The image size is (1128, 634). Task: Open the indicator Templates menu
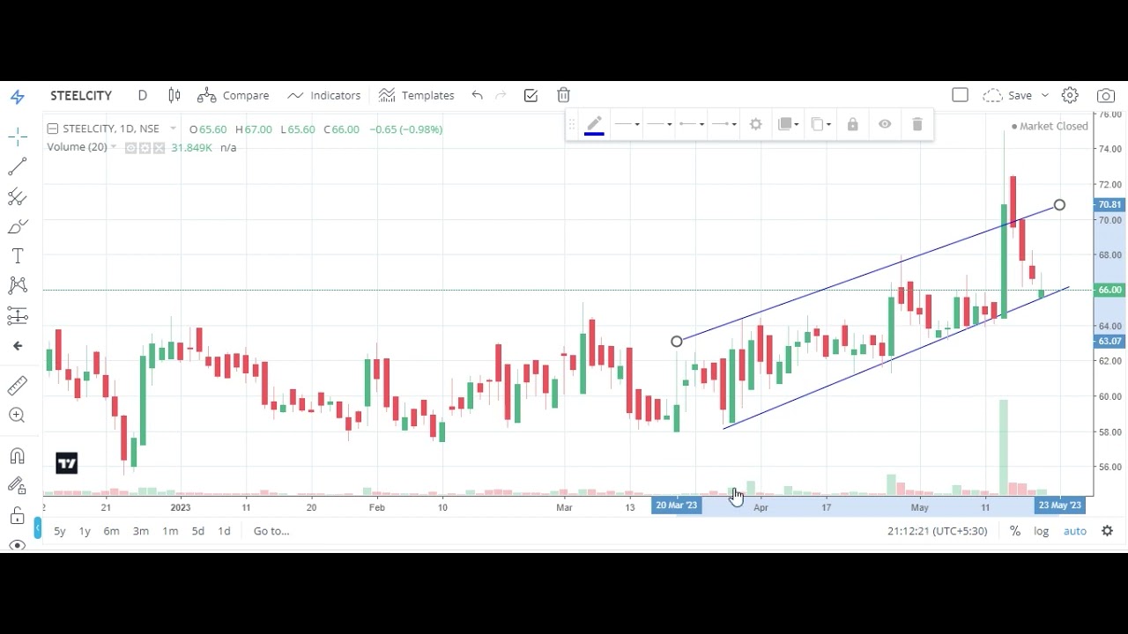click(x=417, y=95)
